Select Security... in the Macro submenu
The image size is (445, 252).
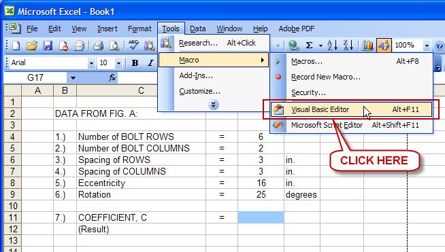pyautogui.click(x=351, y=92)
